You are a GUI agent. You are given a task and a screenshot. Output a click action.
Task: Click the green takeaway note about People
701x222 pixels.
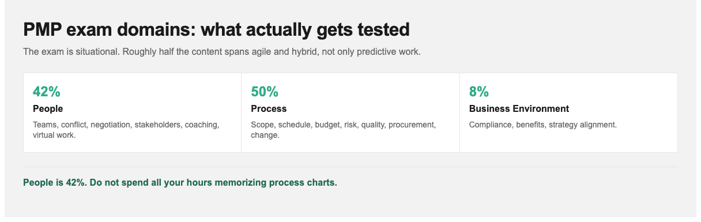click(x=180, y=182)
